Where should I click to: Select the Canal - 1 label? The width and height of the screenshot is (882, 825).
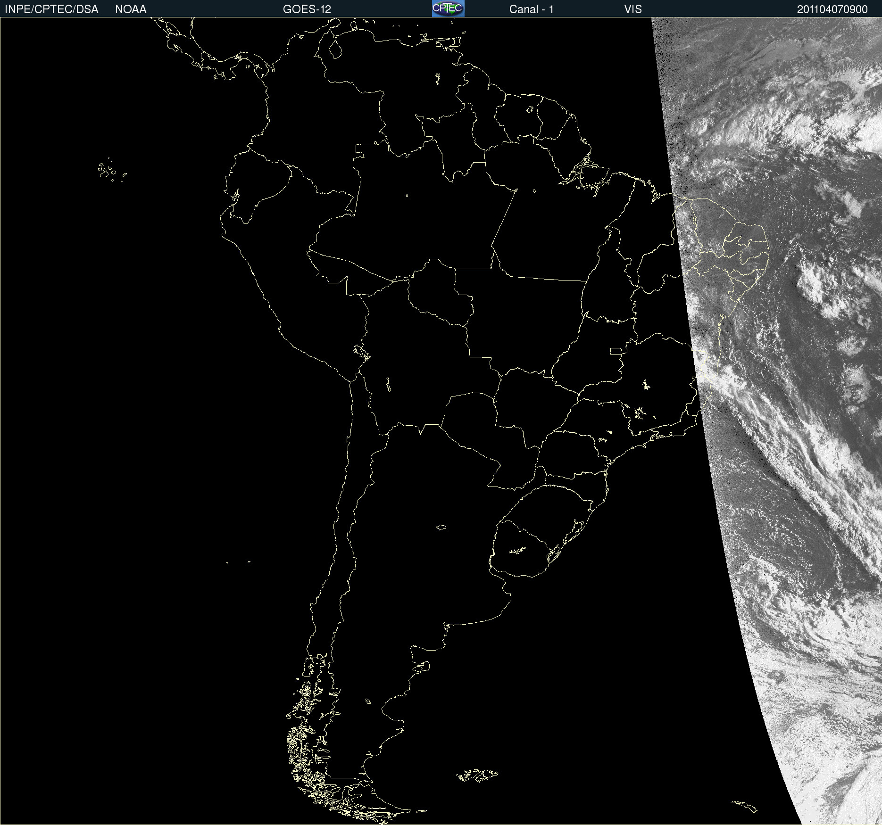click(531, 9)
